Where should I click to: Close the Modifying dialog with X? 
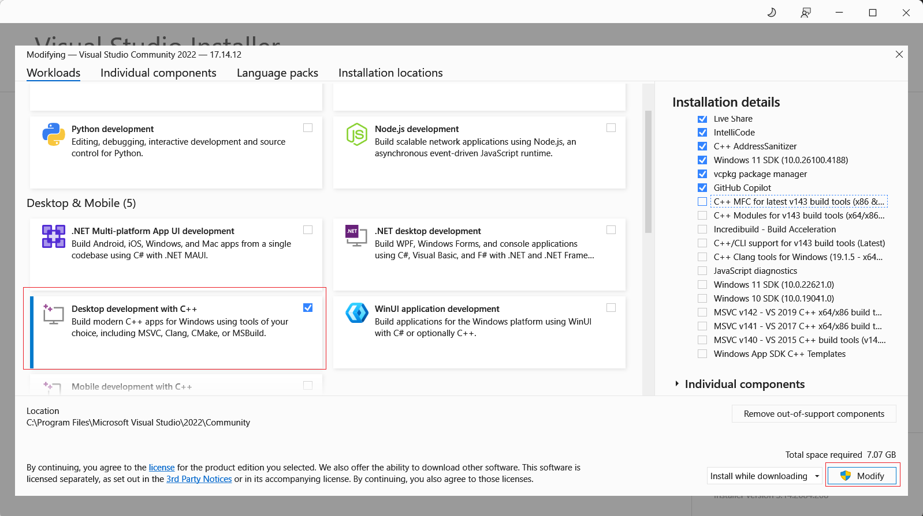(899, 54)
